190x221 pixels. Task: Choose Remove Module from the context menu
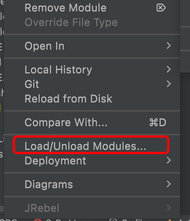coord(92,8)
